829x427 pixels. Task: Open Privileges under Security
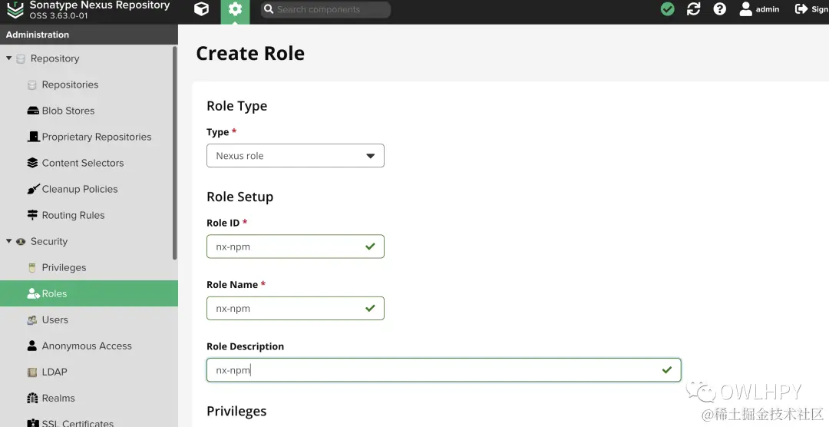(x=64, y=267)
